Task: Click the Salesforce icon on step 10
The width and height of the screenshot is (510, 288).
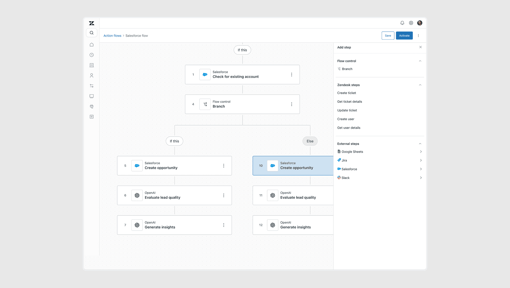Action: coord(273,166)
